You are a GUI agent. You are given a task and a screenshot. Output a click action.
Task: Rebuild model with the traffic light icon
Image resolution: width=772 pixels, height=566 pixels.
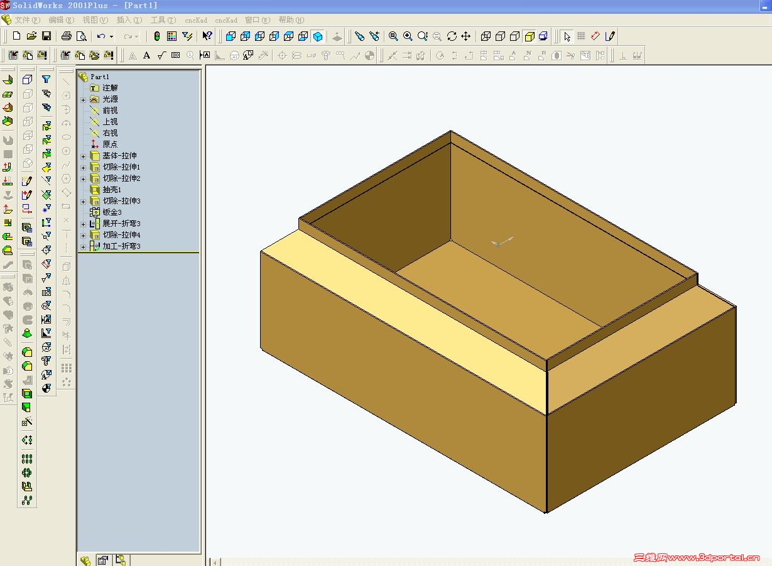157,36
